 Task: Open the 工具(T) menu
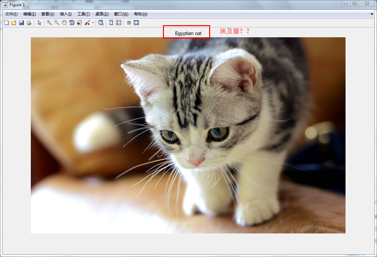click(83, 14)
